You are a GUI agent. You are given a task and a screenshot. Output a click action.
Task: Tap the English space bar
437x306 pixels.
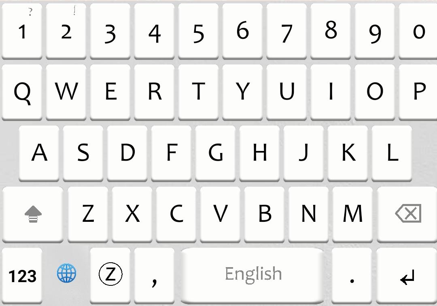click(252, 274)
